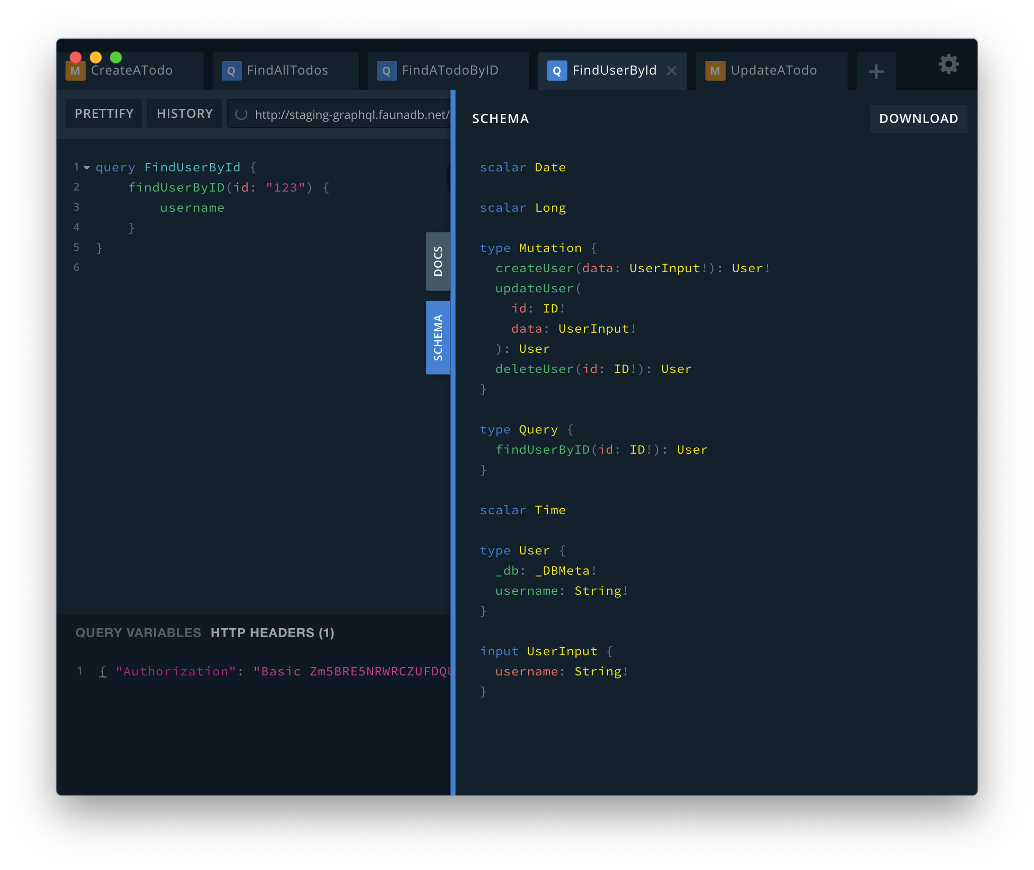Switch to QUERY VARIABLES section

(138, 633)
